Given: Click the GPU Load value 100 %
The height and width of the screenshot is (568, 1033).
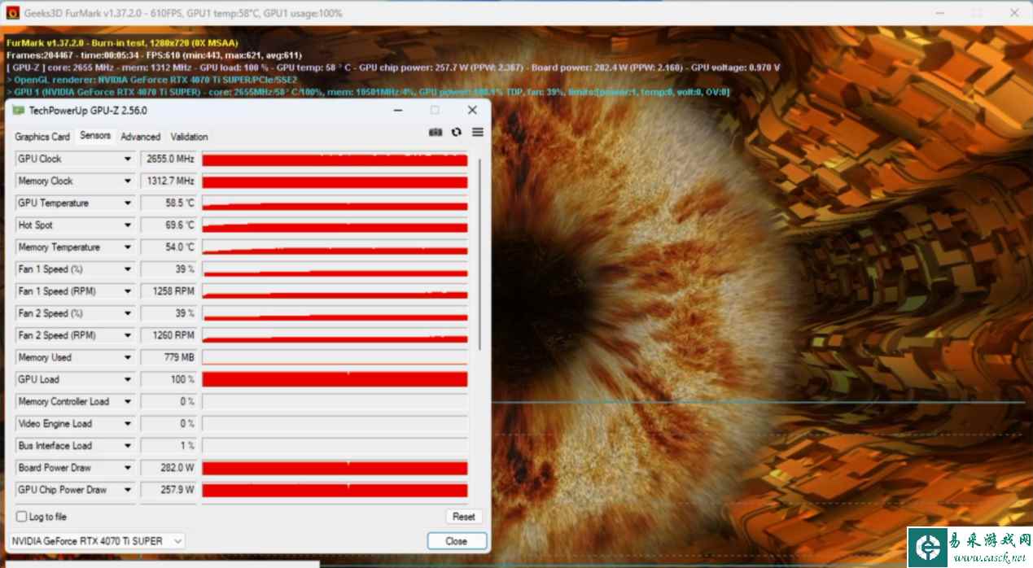Looking at the screenshot, I should click(169, 379).
